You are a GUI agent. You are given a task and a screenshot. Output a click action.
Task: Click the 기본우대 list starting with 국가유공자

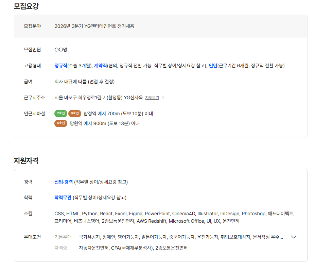pos(181,237)
